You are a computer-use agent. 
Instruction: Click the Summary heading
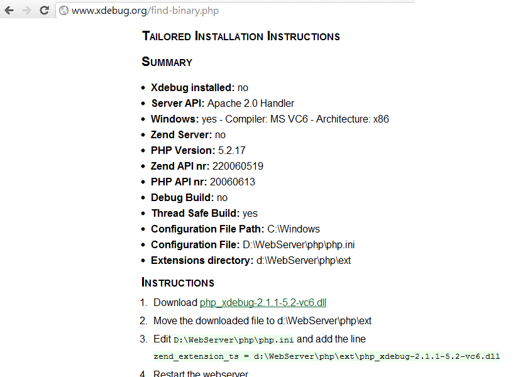click(167, 62)
